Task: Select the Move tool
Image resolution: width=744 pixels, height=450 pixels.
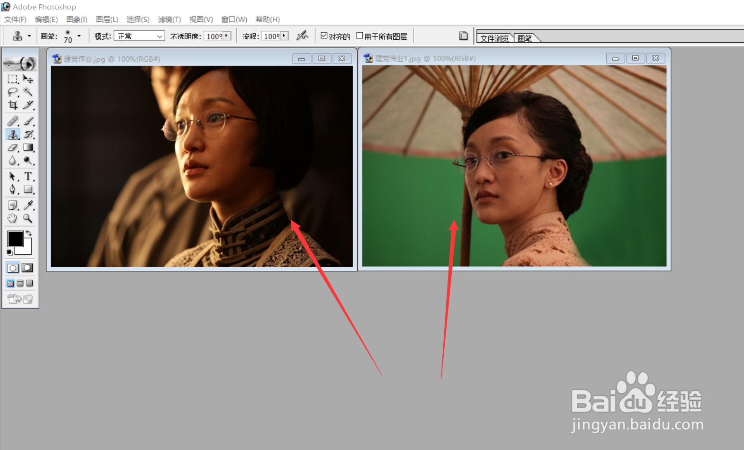Action: click(28, 79)
